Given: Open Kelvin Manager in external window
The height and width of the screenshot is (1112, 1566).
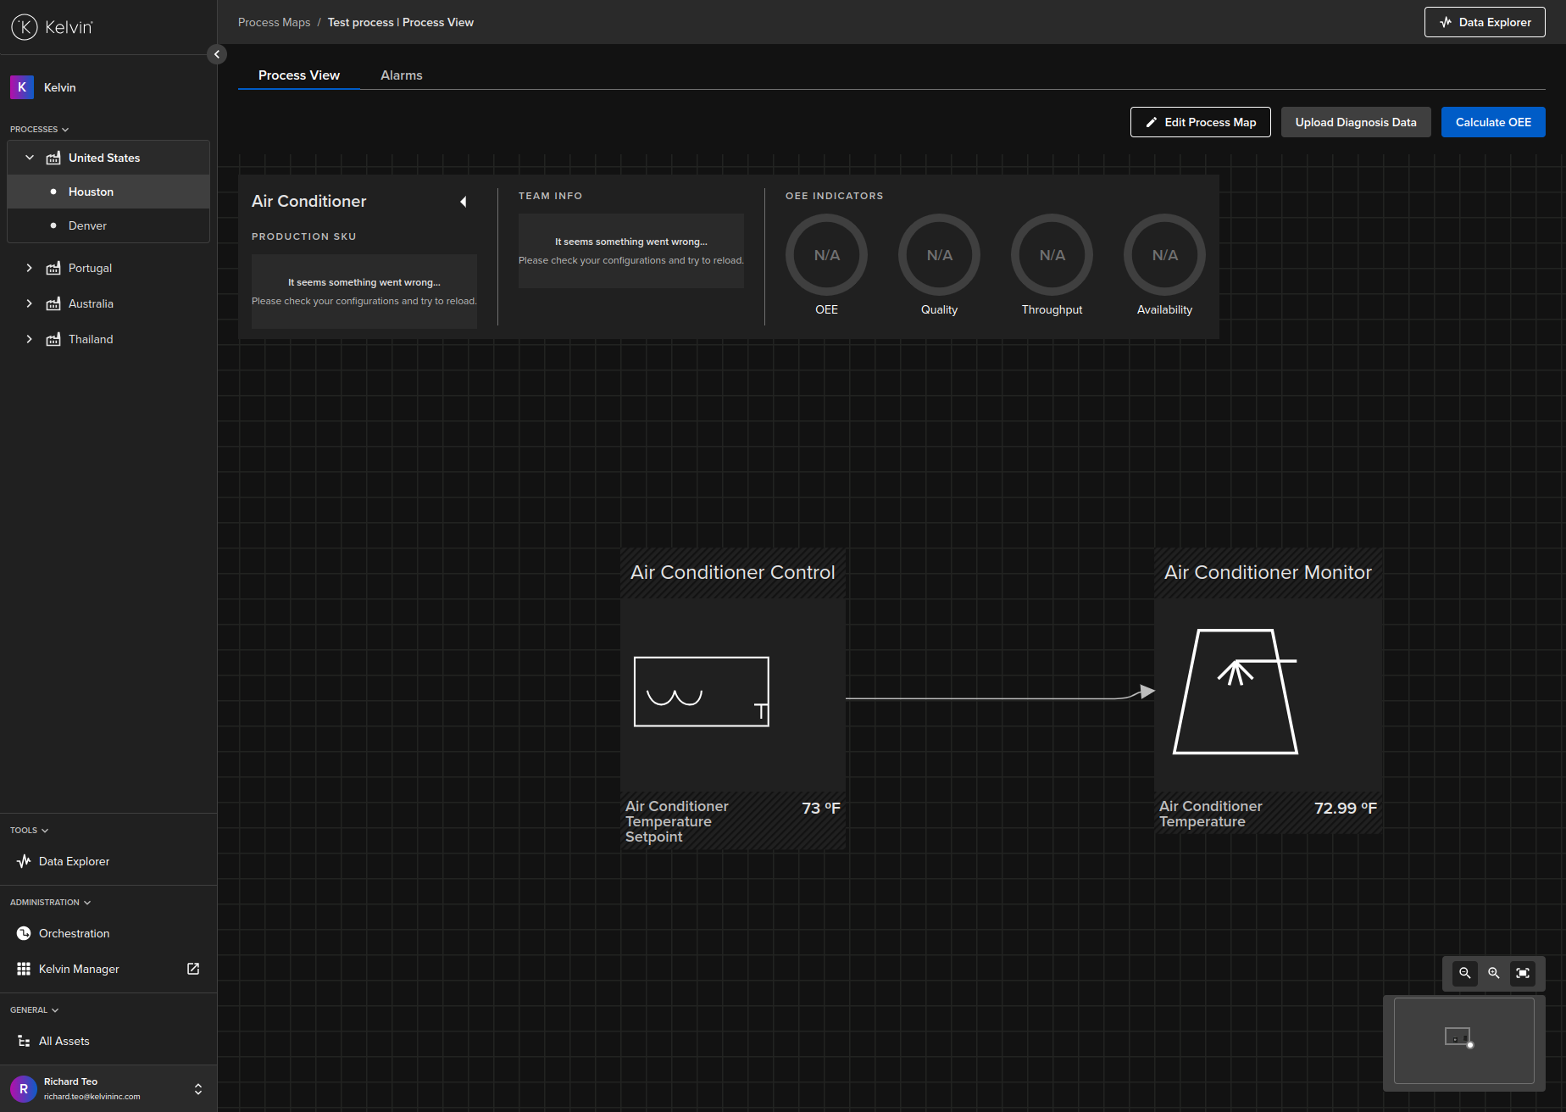Looking at the screenshot, I should [x=192, y=969].
